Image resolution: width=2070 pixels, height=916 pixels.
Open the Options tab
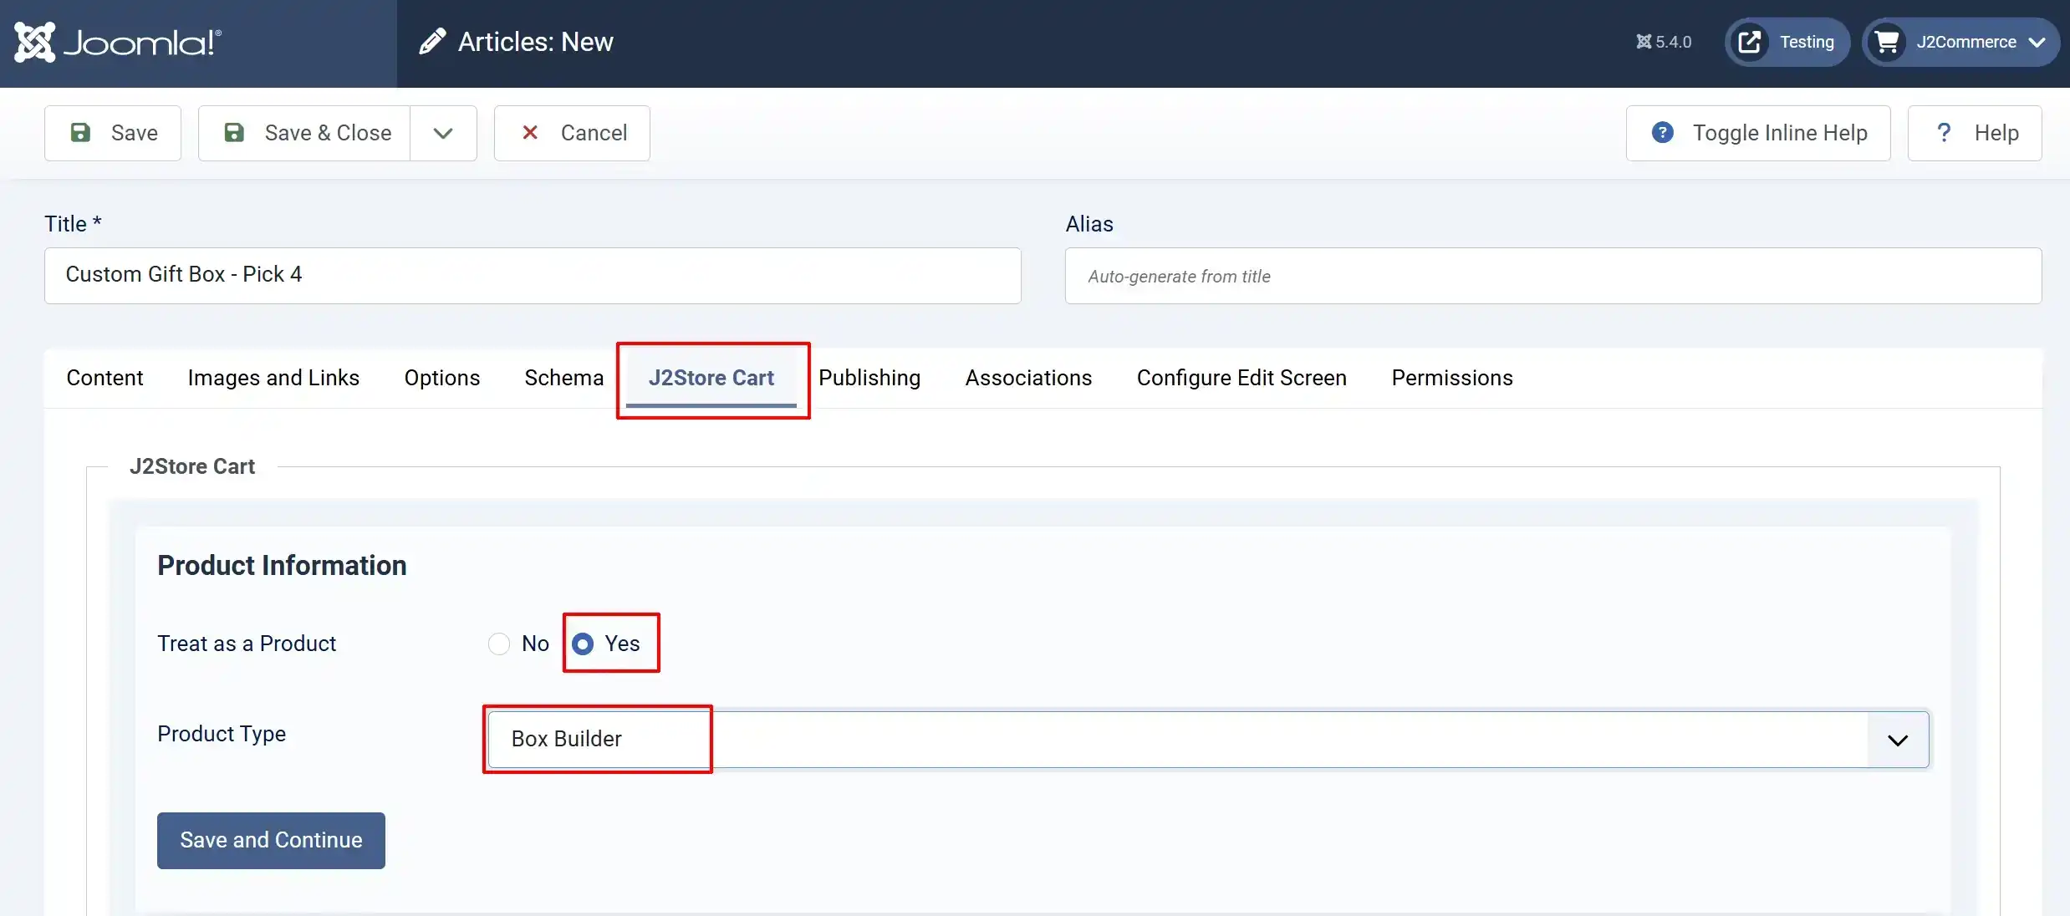441,378
